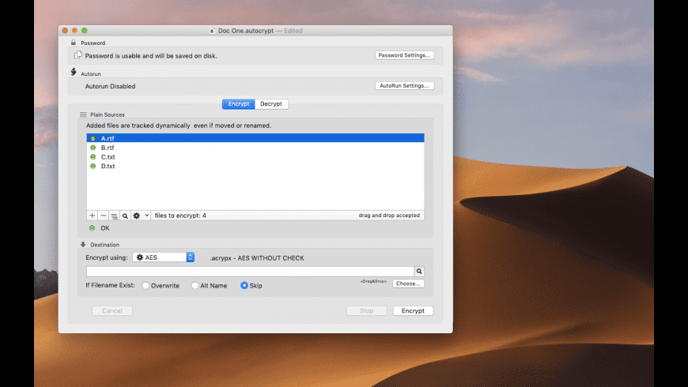
Task: Click the Doc One.autocrypt window title
Action: click(x=246, y=31)
